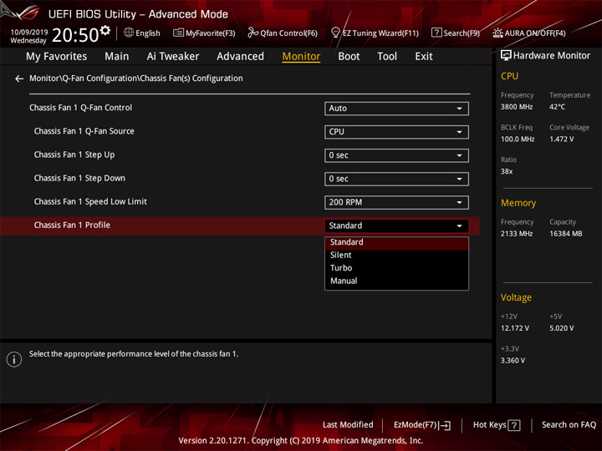The width and height of the screenshot is (602, 451).
Task: Open clock settings gear icon
Action: point(105,30)
